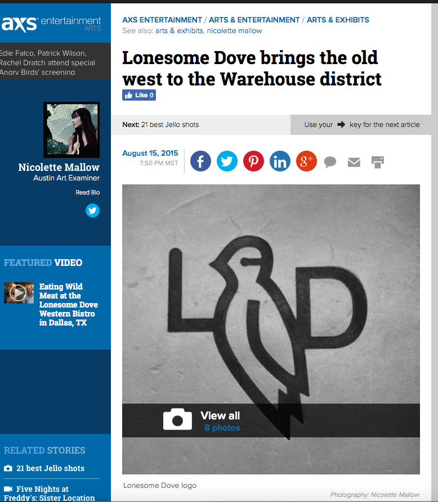Play the Eating Wild Meat video thumbnail
The image size is (438, 502).
tap(19, 293)
